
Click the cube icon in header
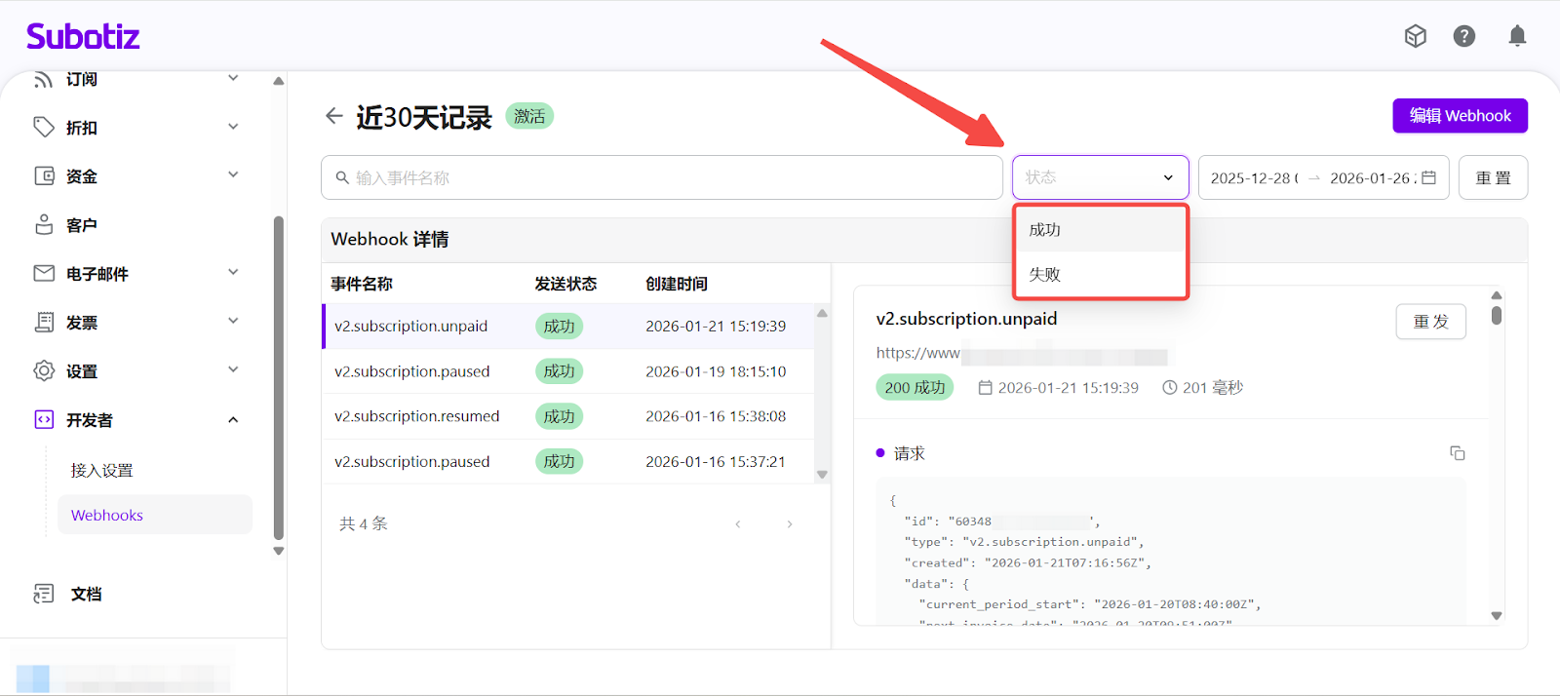point(1415,37)
